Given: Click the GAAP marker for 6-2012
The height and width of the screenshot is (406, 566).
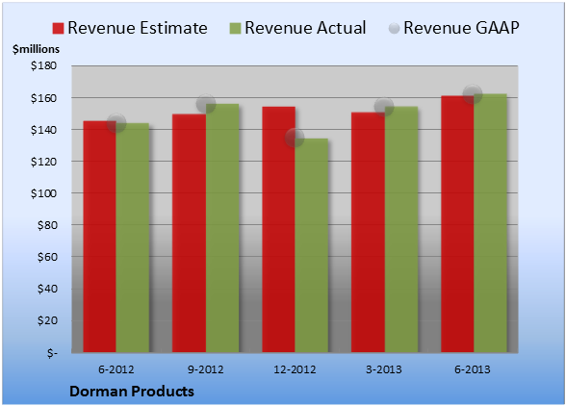Looking at the screenshot, I should pos(116,123).
